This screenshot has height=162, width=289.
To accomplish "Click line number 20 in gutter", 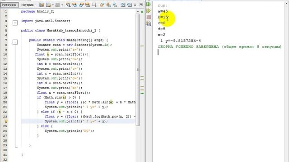I will click(5, 102).
